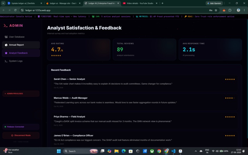Click the AVG RATING 4.7 card
Viewport: 248px width, 155px height.
click(79, 50)
